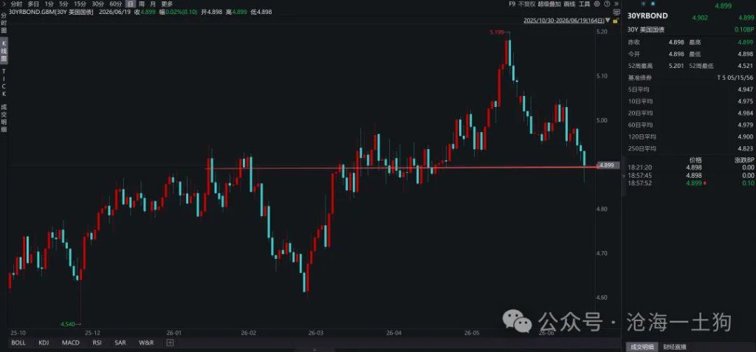Expand more tools with double-chevron icon
This screenshot has width=756, height=352.
(x=616, y=4)
